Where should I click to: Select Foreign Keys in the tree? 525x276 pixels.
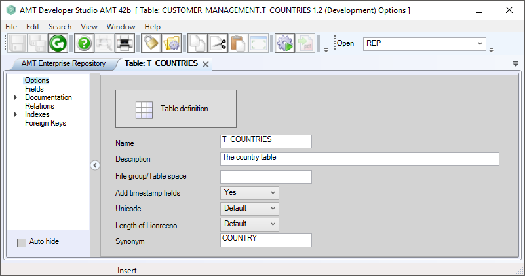click(45, 123)
